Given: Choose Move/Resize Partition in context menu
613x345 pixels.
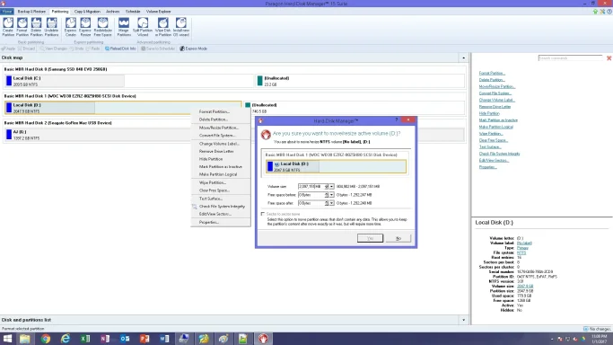Looking at the screenshot, I should (221, 128).
